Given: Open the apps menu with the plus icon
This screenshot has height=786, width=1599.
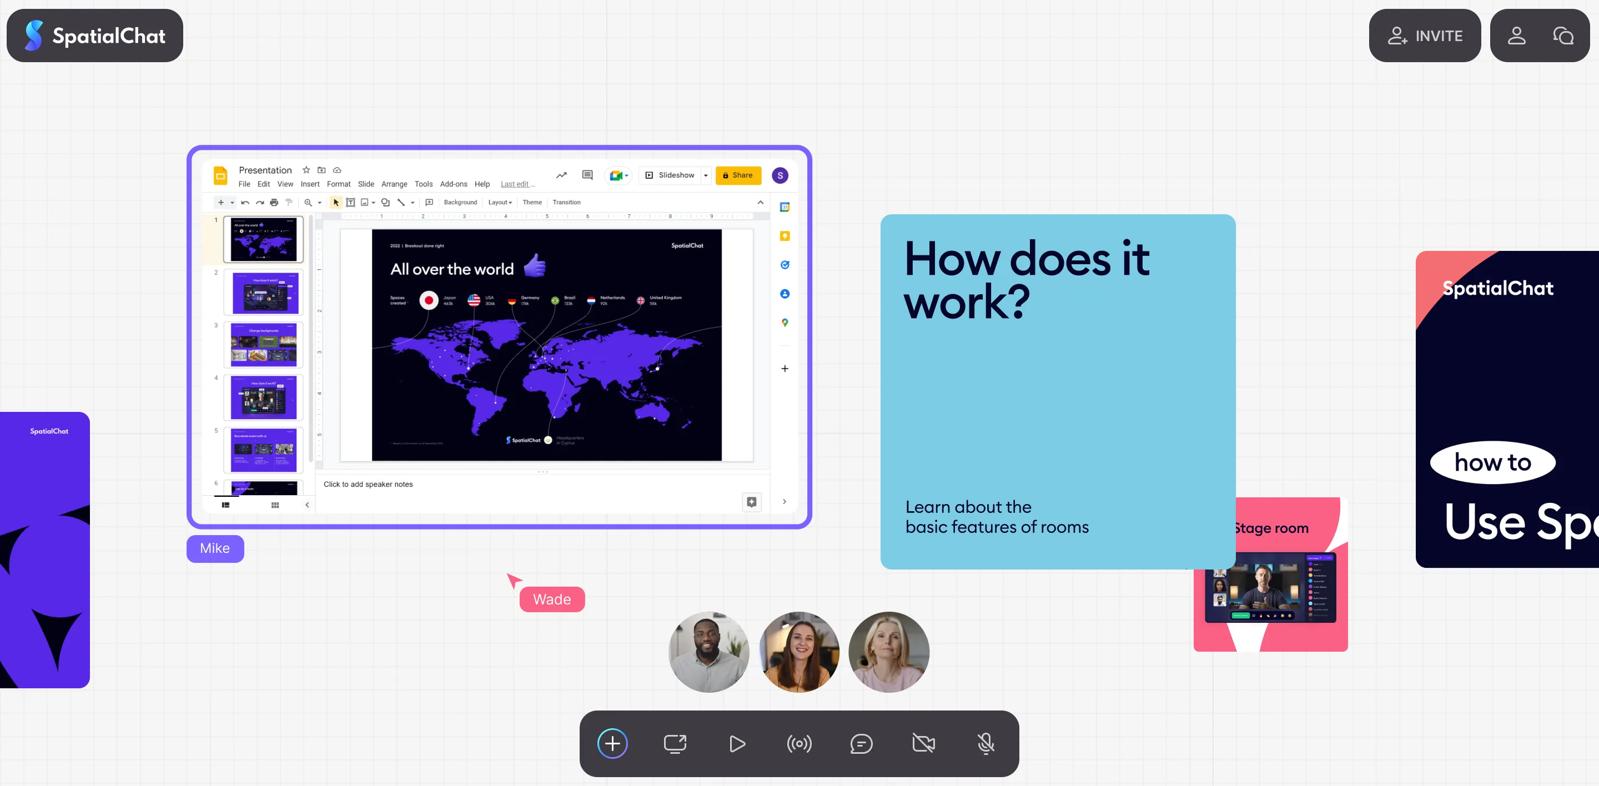Looking at the screenshot, I should [612, 743].
